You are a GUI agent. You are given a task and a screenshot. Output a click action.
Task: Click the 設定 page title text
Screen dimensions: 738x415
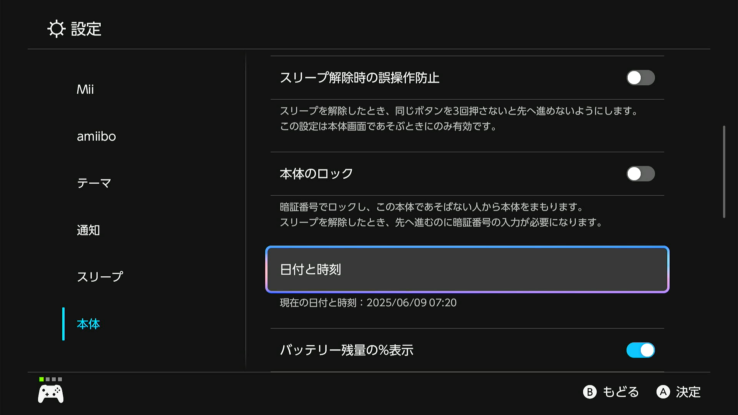click(x=86, y=29)
